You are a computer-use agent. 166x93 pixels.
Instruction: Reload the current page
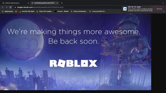[10, 7]
